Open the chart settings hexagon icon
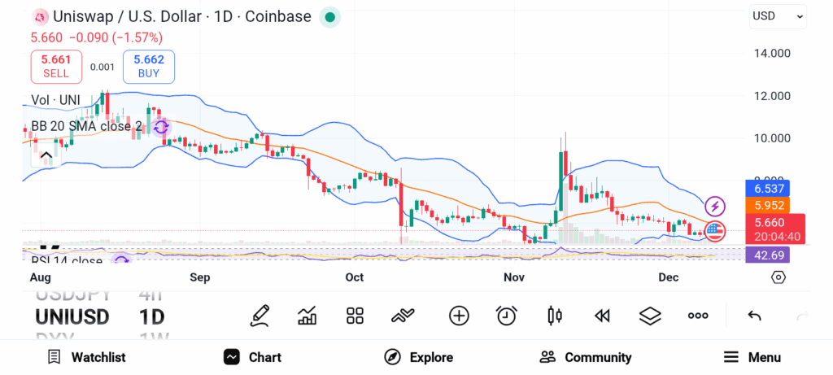This screenshot has height=375, width=833. click(x=778, y=277)
